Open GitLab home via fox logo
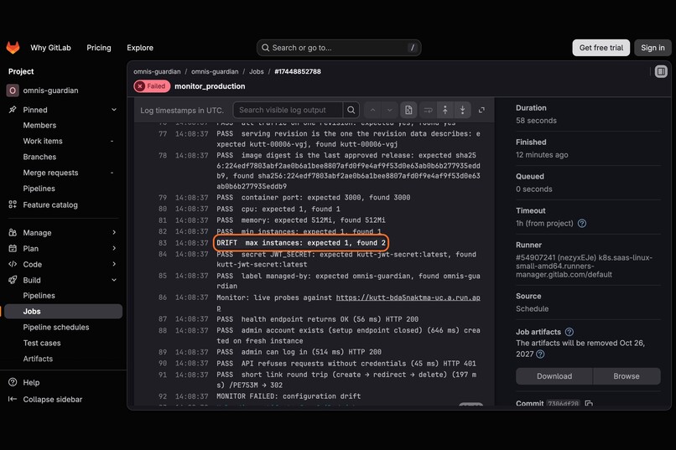This screenshot has width=676, height=450. pyautogui.click(x=13, y=48)
